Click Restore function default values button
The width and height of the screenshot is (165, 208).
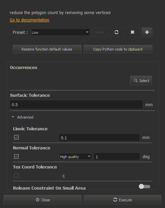click(x=47, y=49)
